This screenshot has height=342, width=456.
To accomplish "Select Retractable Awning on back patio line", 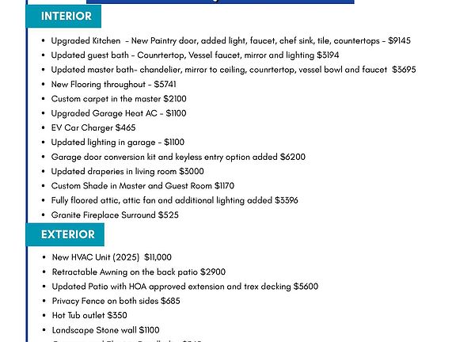I will pos(139,272).
